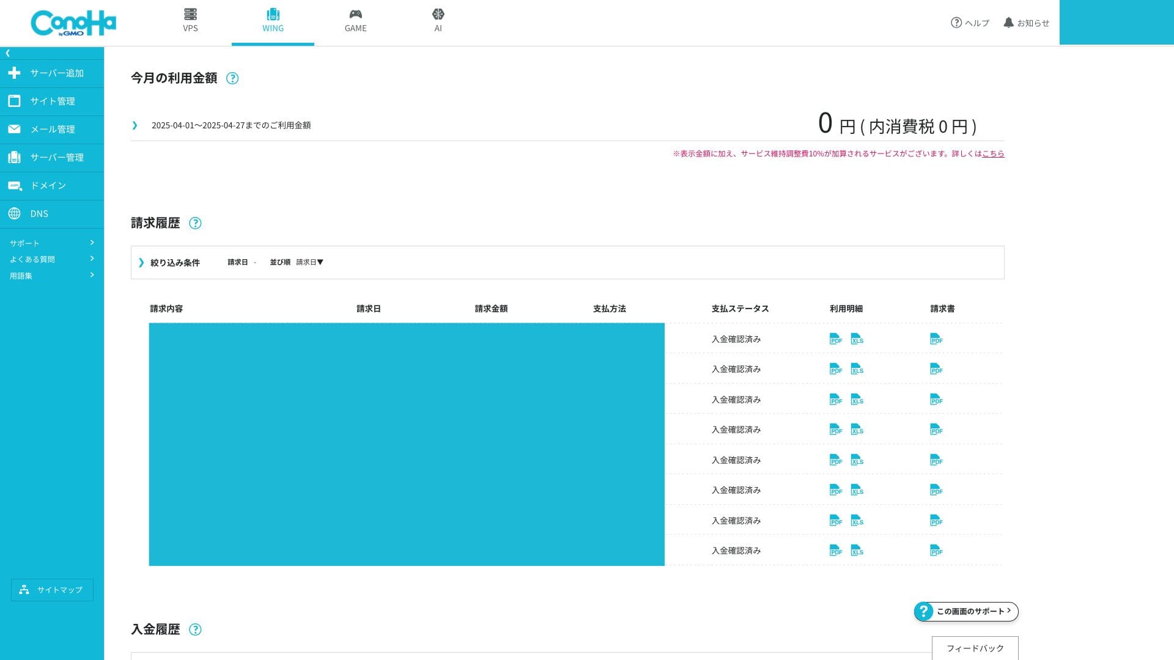
Task: Click the help icon beside 請求履歴
Action: 195,223
